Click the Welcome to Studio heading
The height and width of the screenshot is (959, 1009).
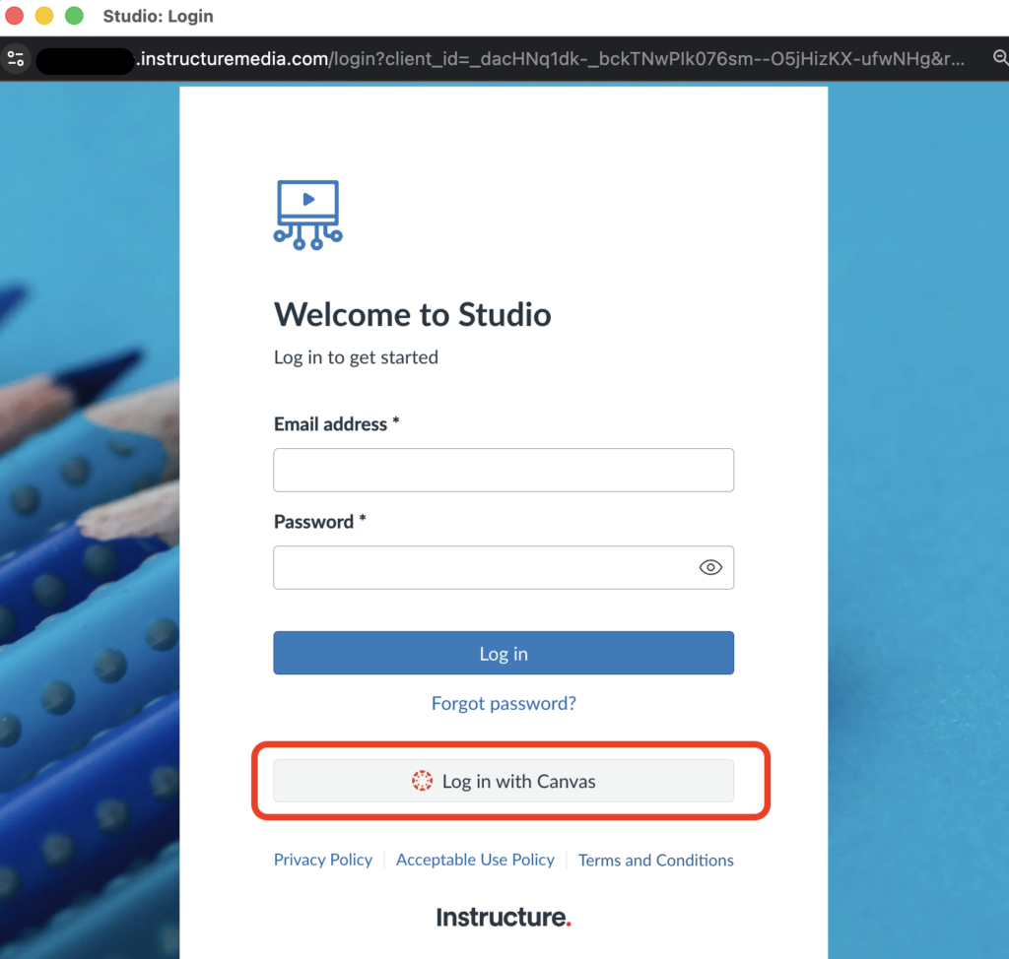(412, 315)
